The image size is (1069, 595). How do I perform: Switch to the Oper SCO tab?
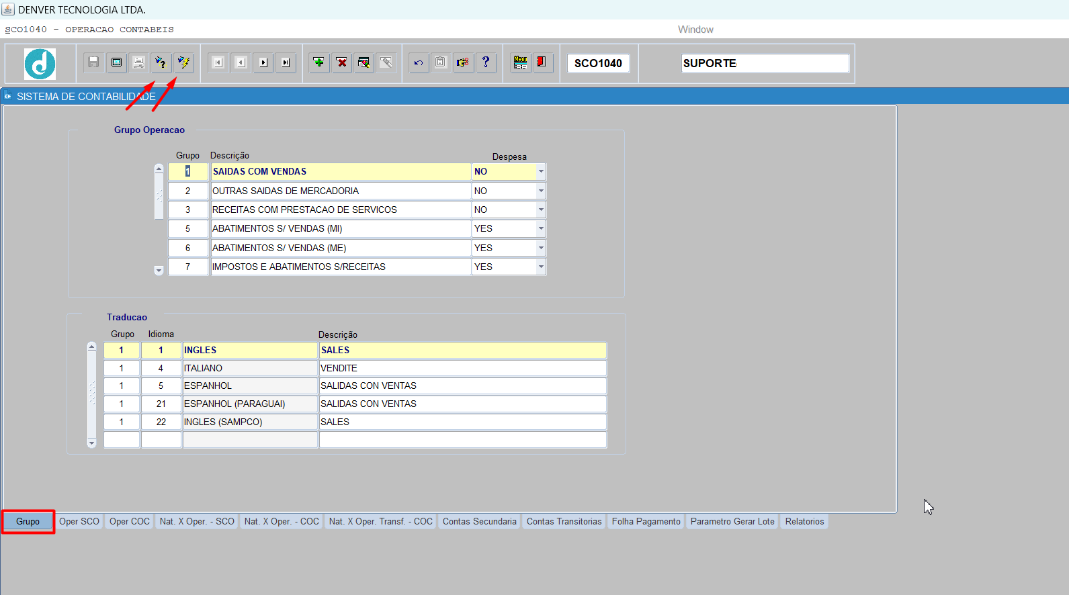(x=79, y=522)
